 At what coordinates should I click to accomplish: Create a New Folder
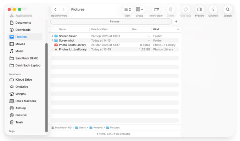click(x=156, y=10)
